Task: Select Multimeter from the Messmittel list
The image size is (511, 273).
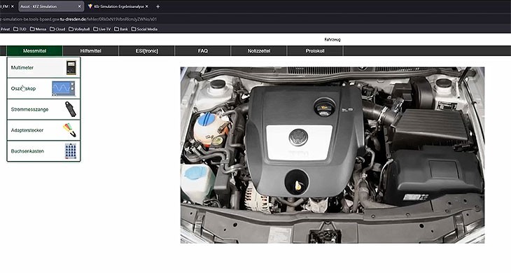Action: (x=43, y=68)
